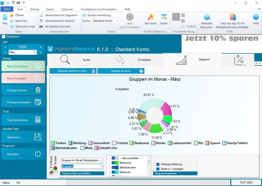Click the disk icon on Diagramm speichern unter
The image size is (262, 186).
tap(93, 71)
